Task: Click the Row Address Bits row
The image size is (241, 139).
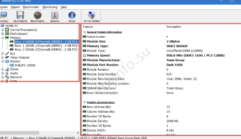Action: coord(161,107)
